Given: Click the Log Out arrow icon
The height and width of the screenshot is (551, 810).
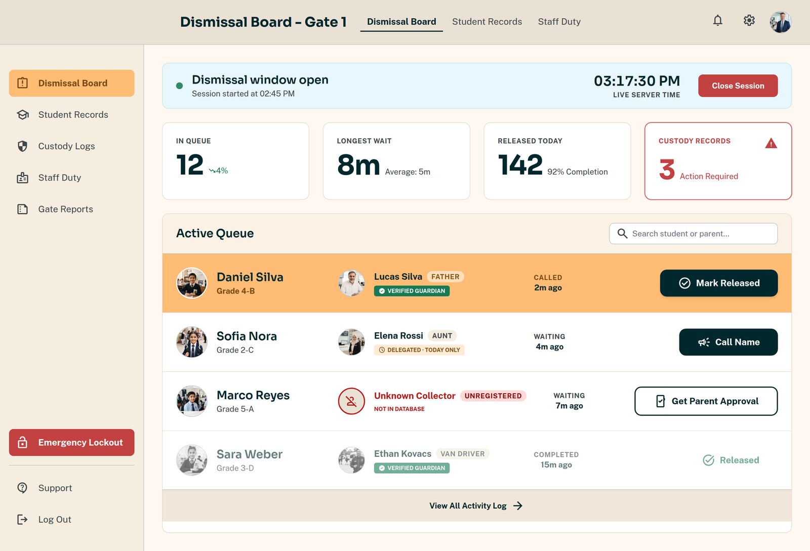Looking at the screenshot, I should click(23, 519).
